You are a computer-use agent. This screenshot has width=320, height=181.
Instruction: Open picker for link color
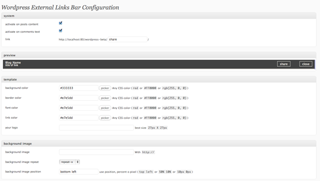tap(105, 118)
